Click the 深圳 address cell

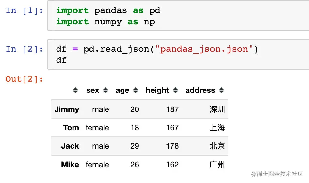point(217,109)
